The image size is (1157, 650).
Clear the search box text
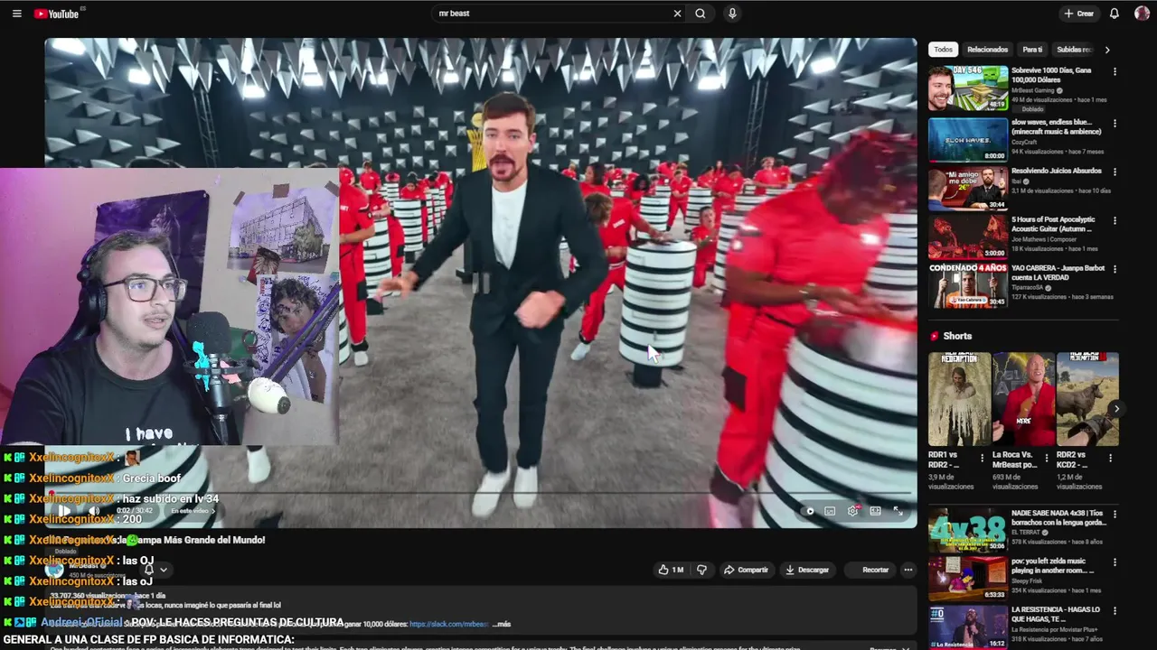(x=677, y=14)
